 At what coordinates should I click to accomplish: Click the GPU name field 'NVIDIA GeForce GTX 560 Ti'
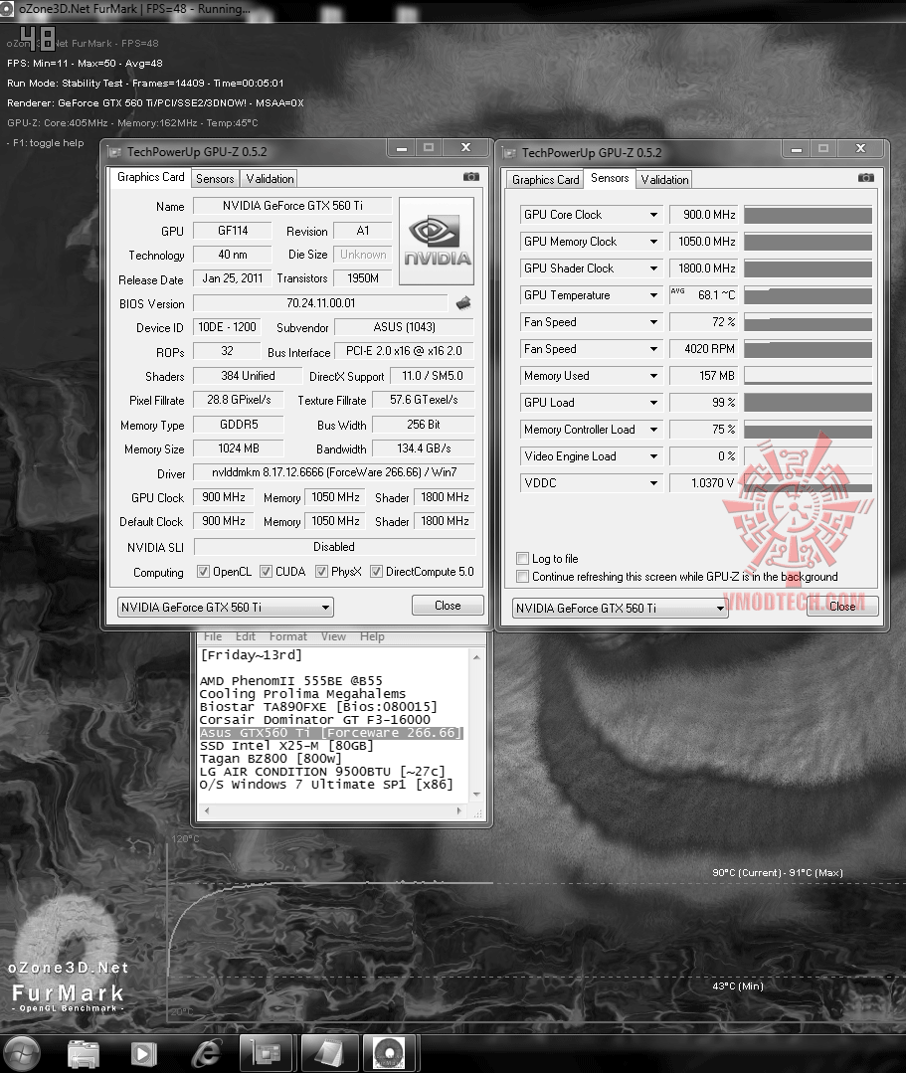(x=292, y=205)
